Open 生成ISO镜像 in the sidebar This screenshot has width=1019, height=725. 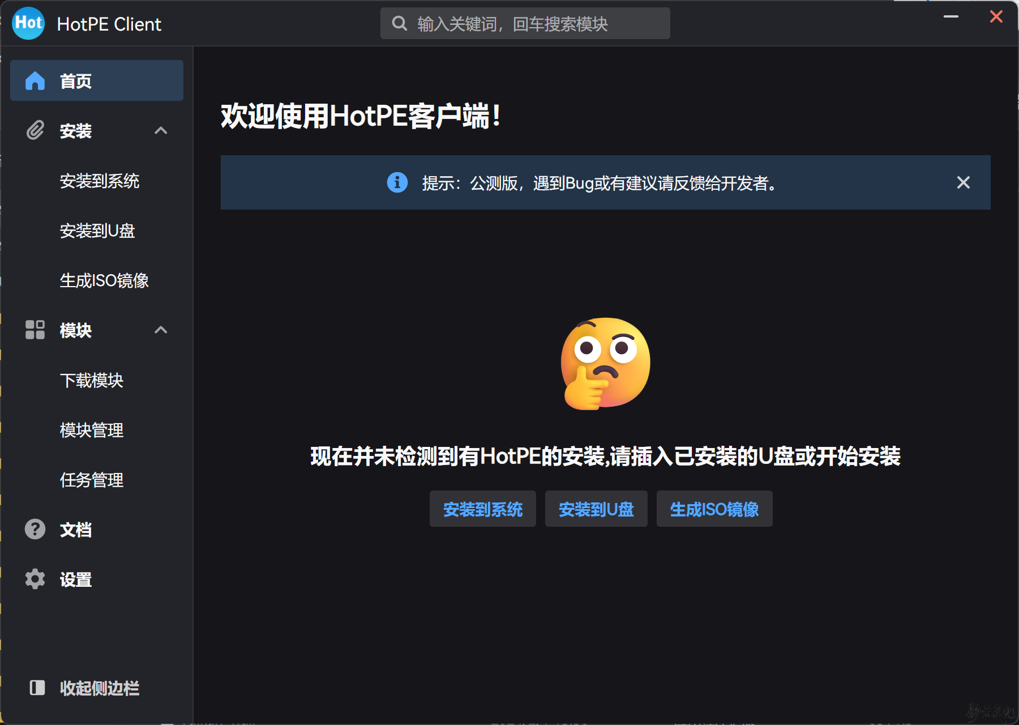point(97,280)
